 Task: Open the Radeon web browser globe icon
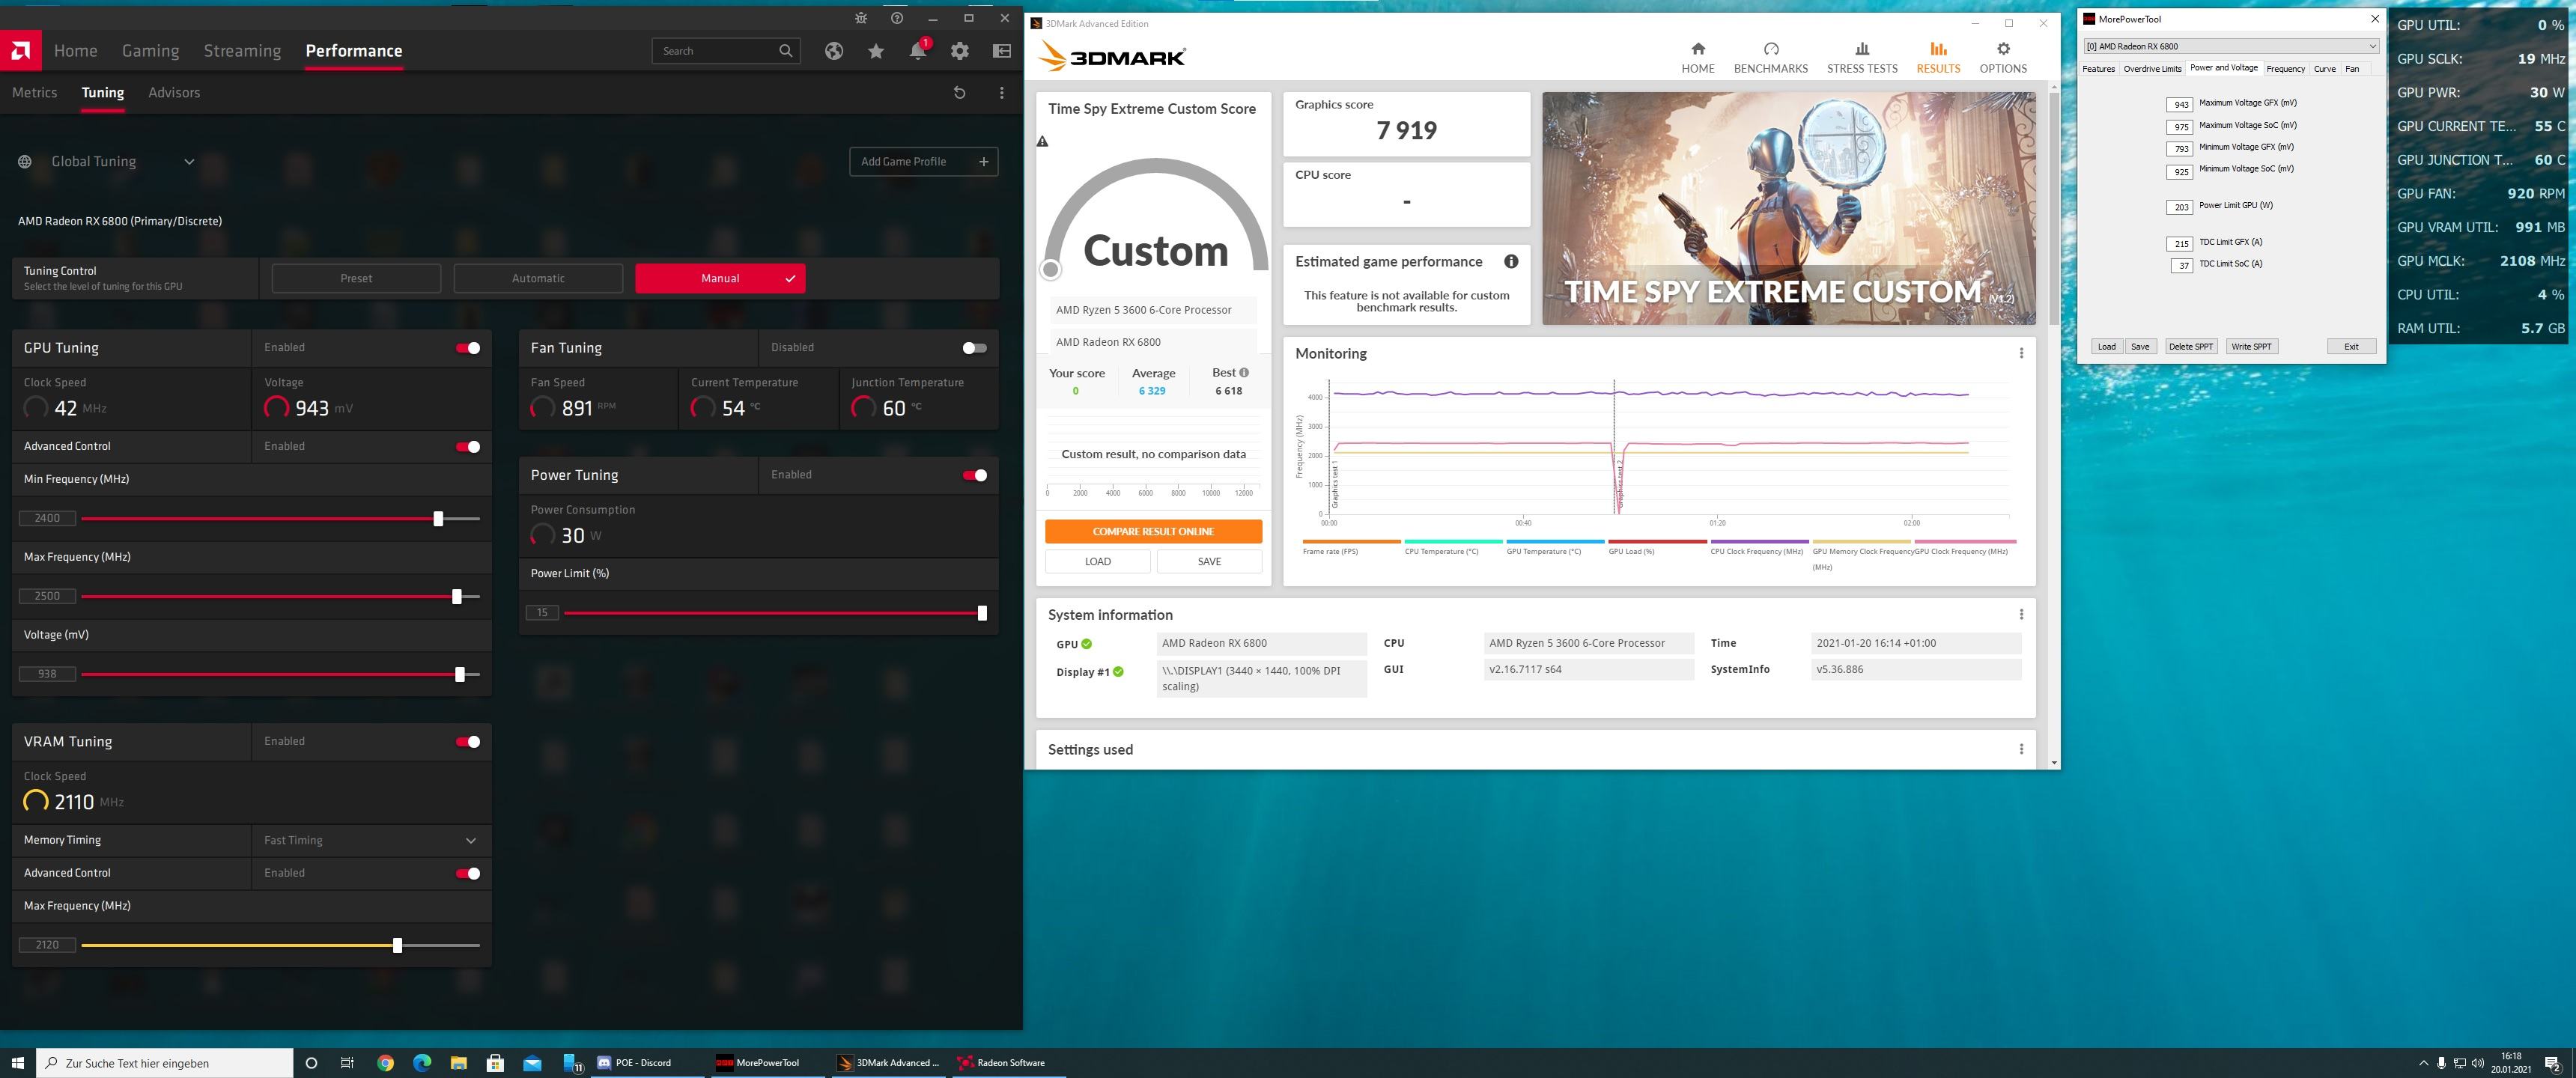click(834, 51)
